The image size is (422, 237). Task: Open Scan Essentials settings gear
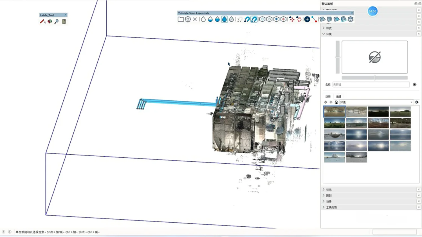(x=188, y=19)
